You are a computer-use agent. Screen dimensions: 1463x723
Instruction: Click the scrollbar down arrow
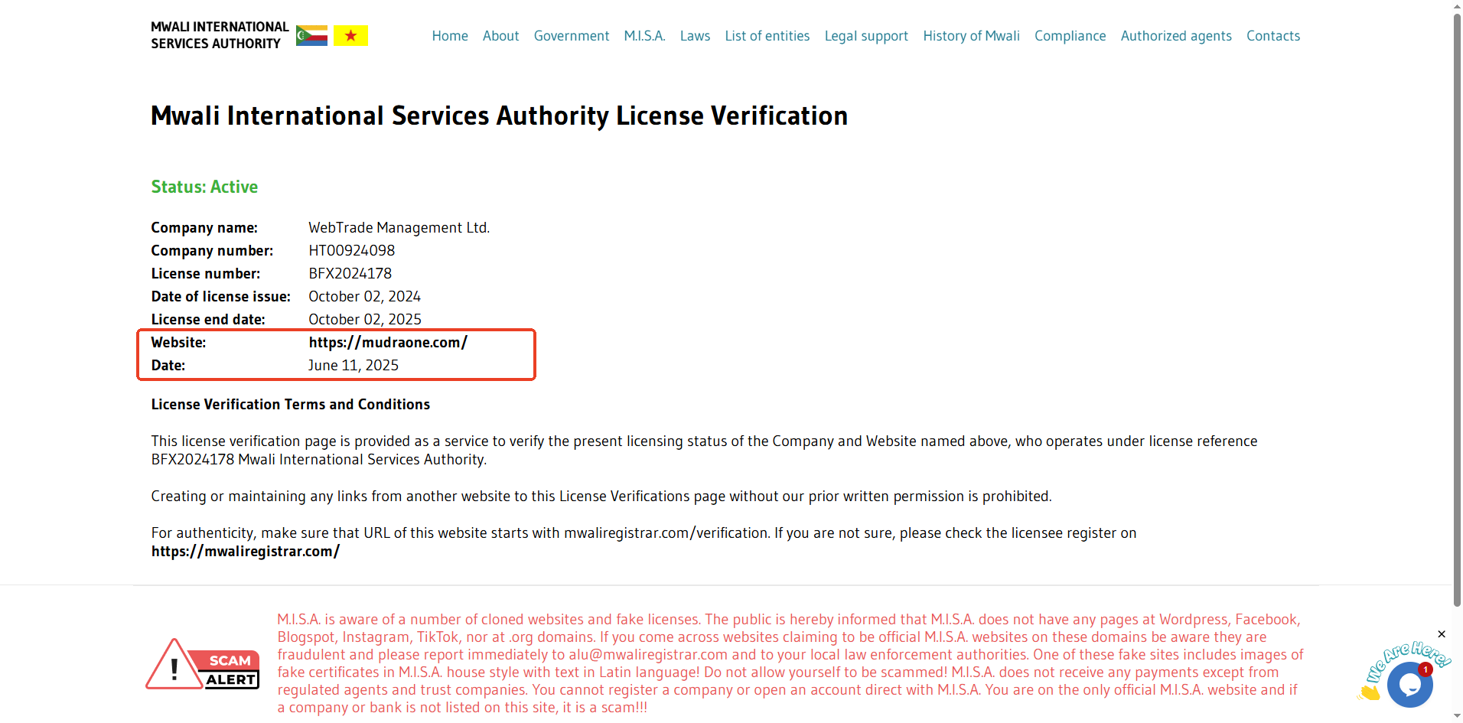pyautogui.click(x=1457, y=716)
